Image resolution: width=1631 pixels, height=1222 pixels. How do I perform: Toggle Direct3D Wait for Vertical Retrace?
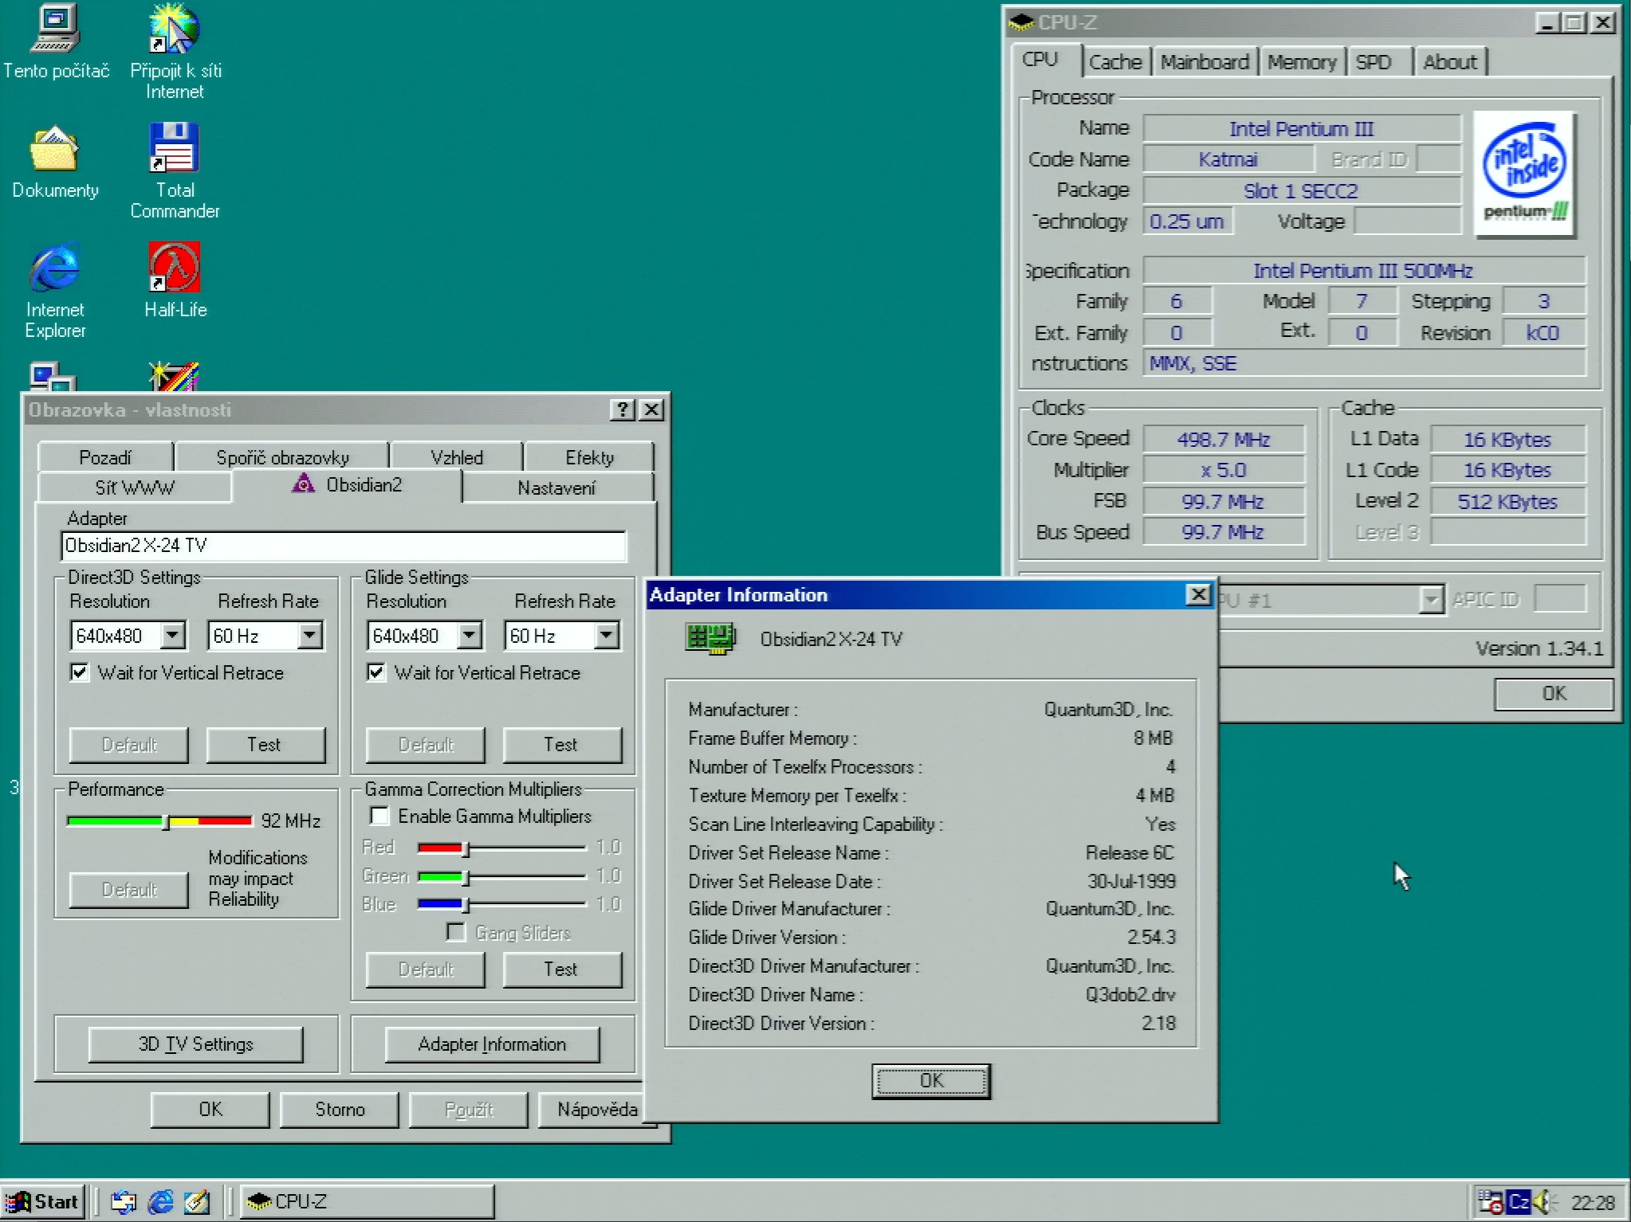(x=80, y=672)
